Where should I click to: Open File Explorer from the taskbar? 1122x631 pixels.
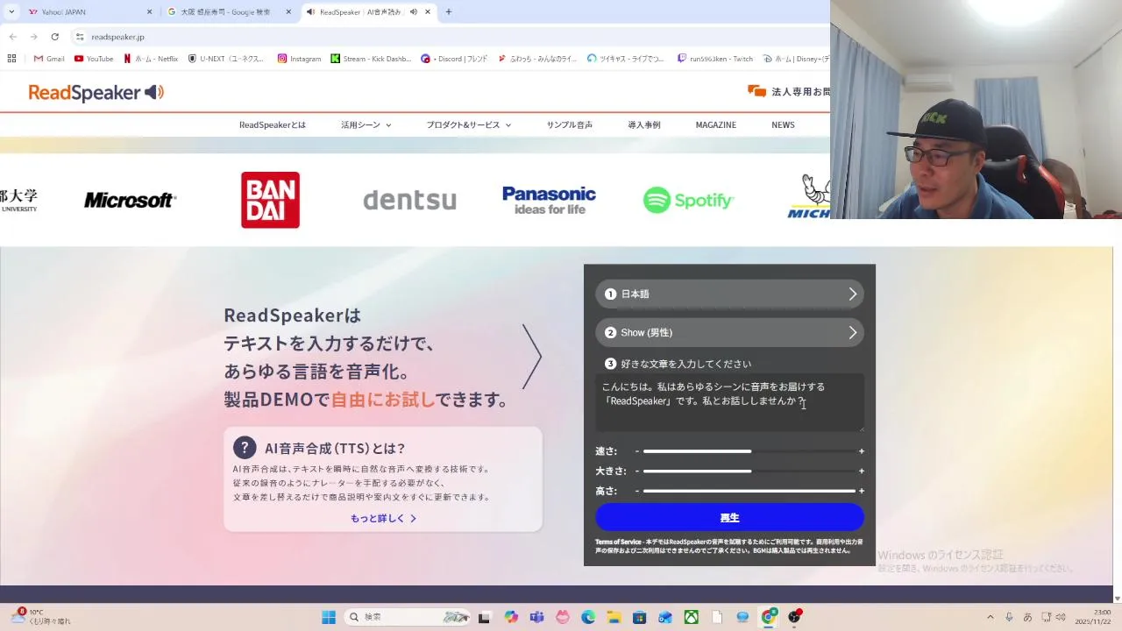(x=614, y=617)
